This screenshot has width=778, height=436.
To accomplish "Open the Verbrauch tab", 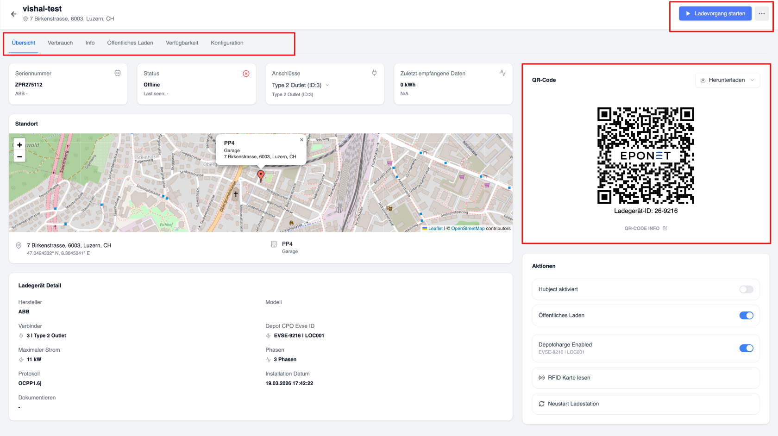I will [x=60, y=43].
